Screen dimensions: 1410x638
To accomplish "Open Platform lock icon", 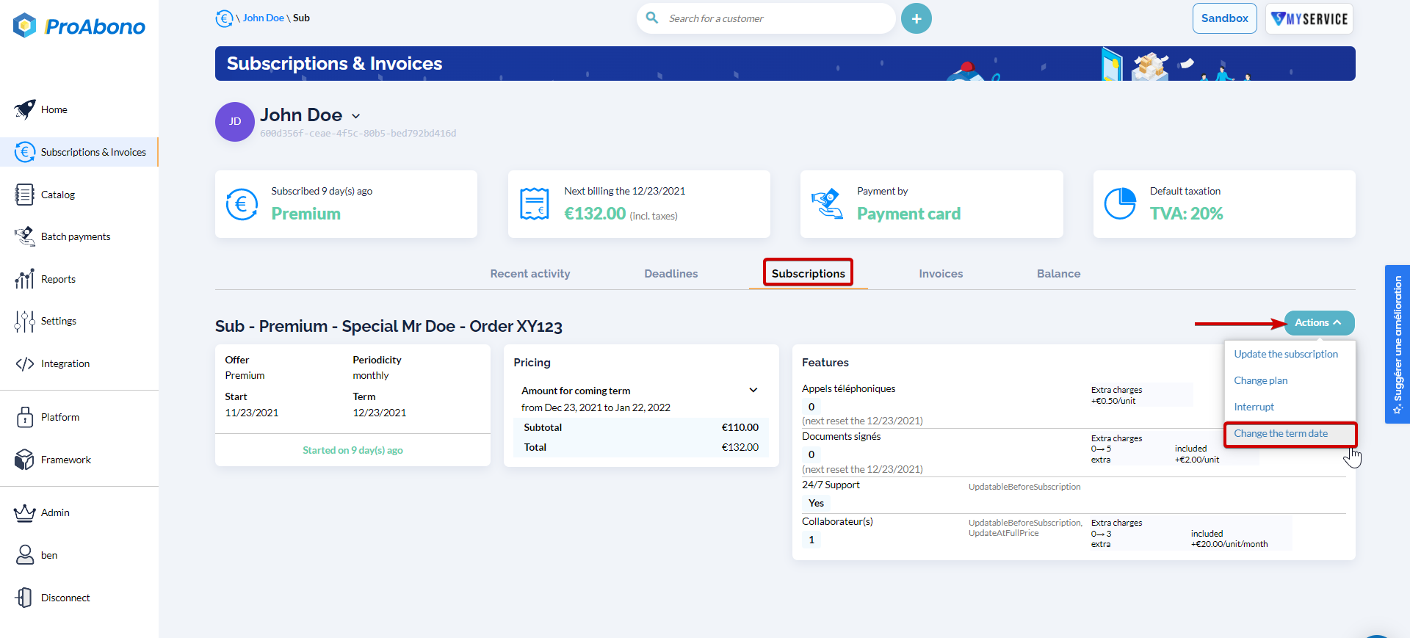I will click(24, 417).
